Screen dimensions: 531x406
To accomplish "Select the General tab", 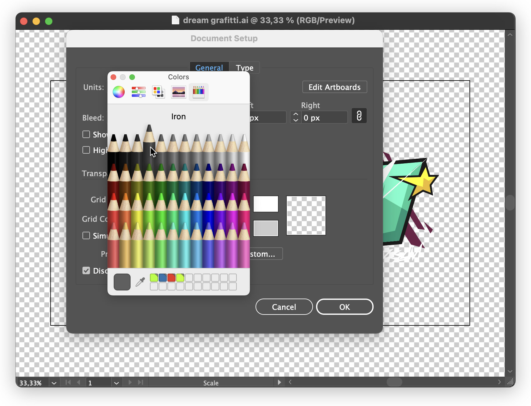I will 209,68.
